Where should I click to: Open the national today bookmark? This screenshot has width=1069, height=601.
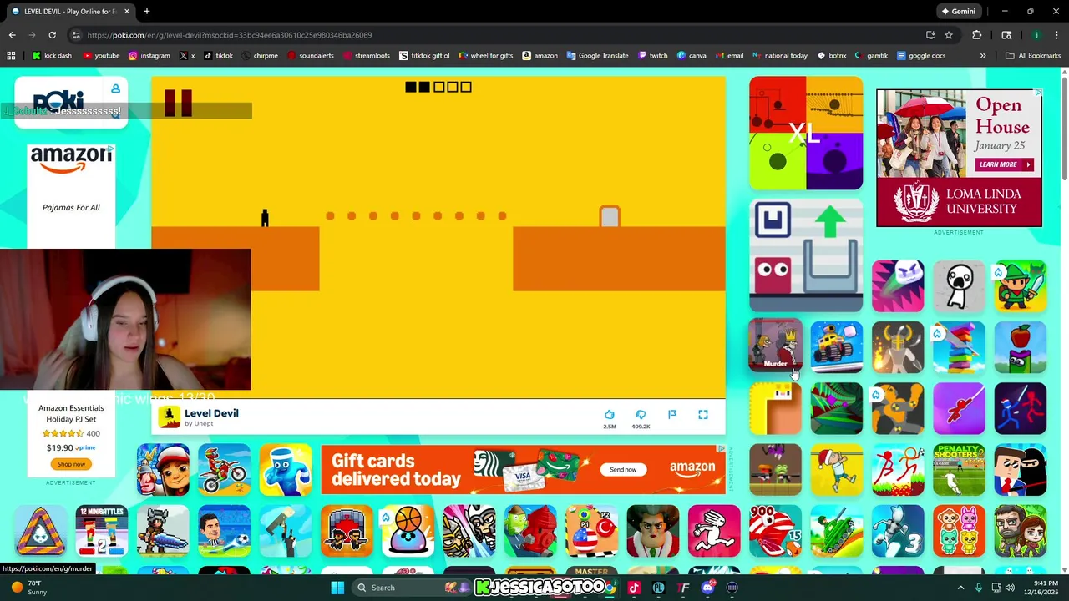[780, 56]
